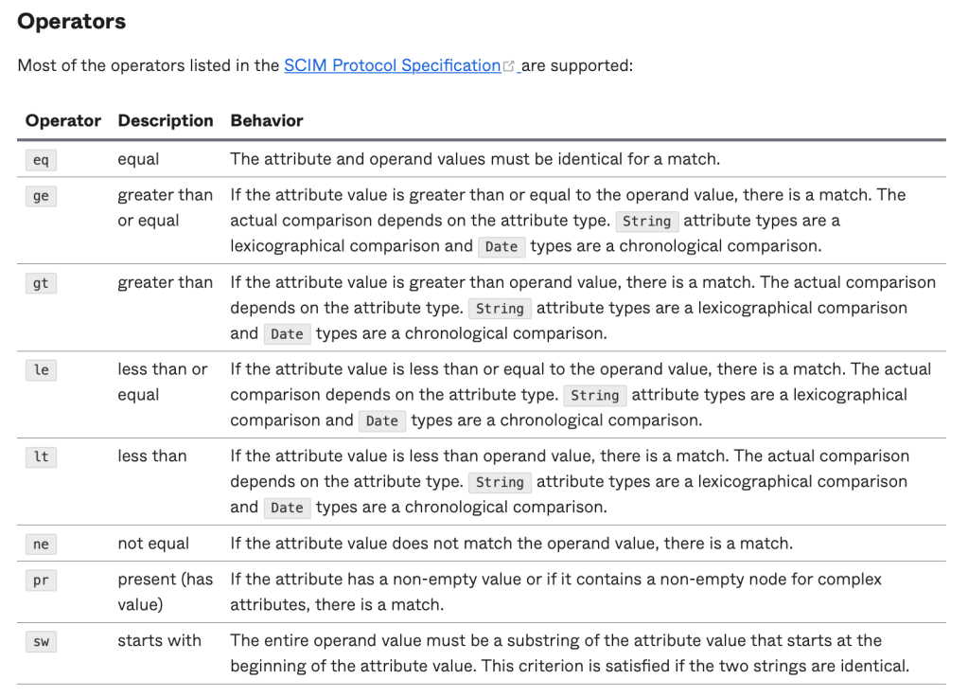Viewport: 968px width, 697px height.
Task: Click the Date badge in the lt row
Action: (287, 509)
